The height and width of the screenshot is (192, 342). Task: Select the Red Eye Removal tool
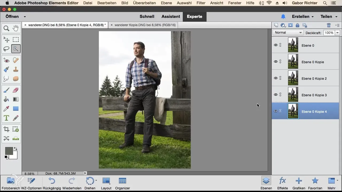[x=6, y=60]
